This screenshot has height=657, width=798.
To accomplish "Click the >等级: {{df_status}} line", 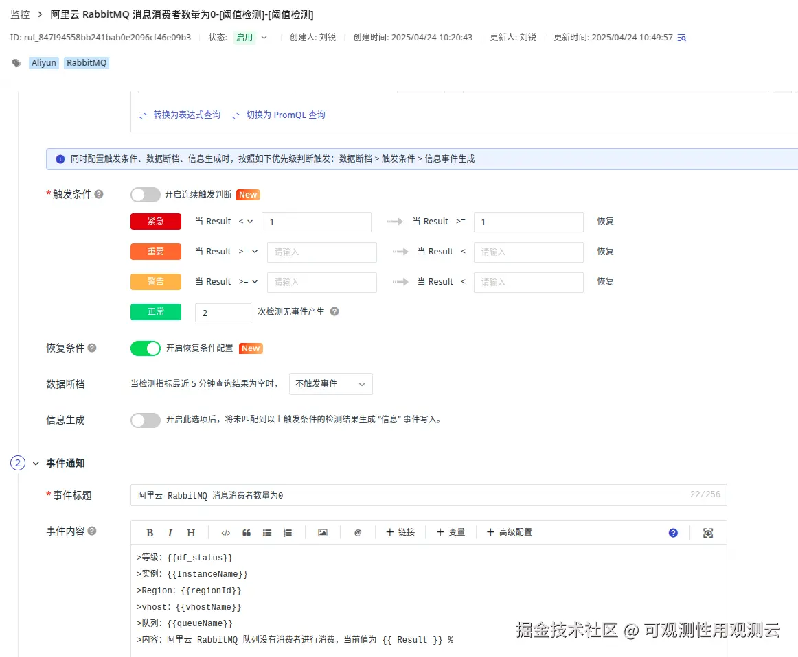I will (x=185, y=558).
